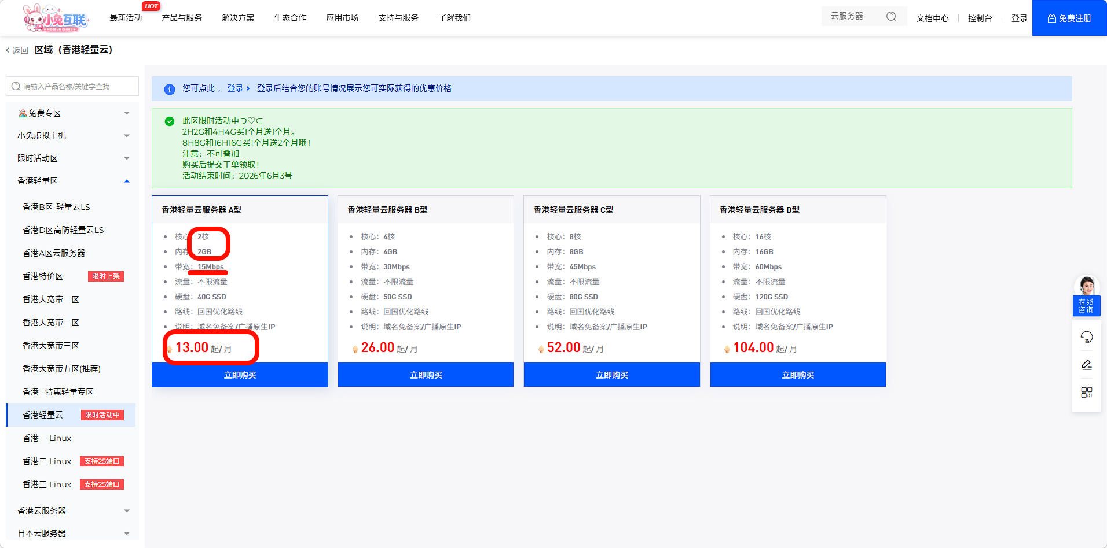The image size is (1107, 548).
Task: Click the 免费注册 button
Action: (1069, 18)
